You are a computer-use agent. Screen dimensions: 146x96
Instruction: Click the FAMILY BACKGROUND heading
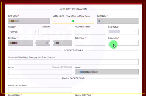click(73, 78)
